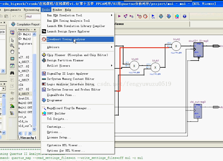Choose the Programmer menu entry
Image resolution: width=223 pixels, height=161 pixels.
[x=78, y=100]
